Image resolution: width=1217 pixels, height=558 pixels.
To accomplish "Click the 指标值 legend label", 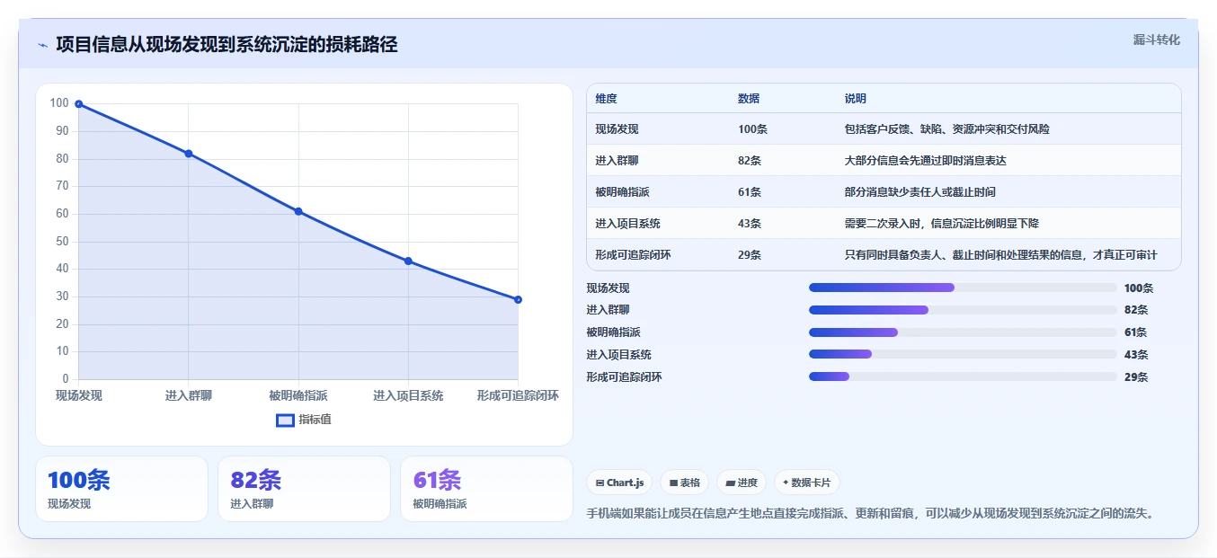I will point(315,420).
